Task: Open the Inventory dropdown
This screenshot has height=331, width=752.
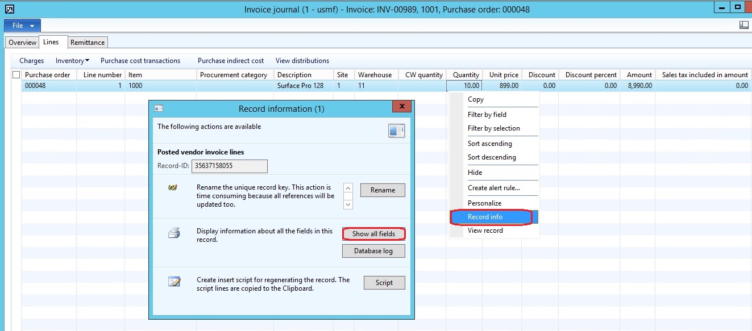Action: point(71,61)
